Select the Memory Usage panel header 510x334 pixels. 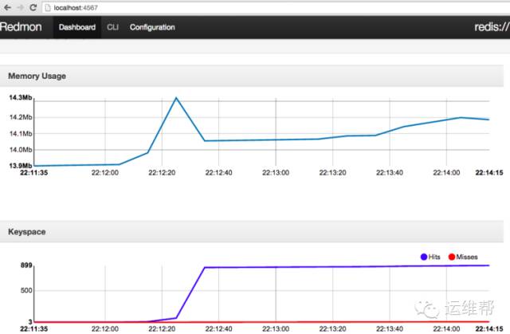tap(252, 76)
